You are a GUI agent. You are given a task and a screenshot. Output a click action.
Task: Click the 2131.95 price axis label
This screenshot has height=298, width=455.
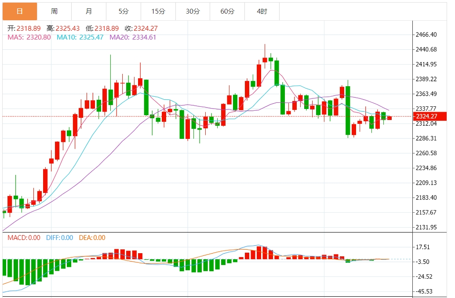pyautogui.click(x=426, y=227)
